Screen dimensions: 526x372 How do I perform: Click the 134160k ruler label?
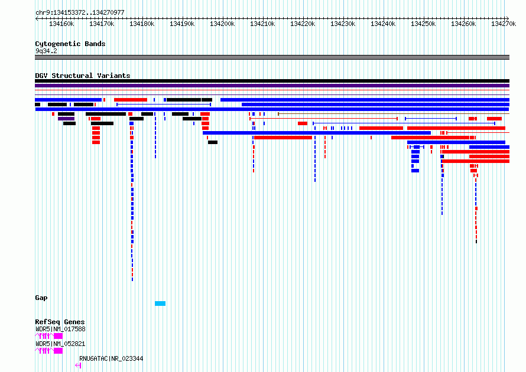pyautogui.click(x=61, y=24)
